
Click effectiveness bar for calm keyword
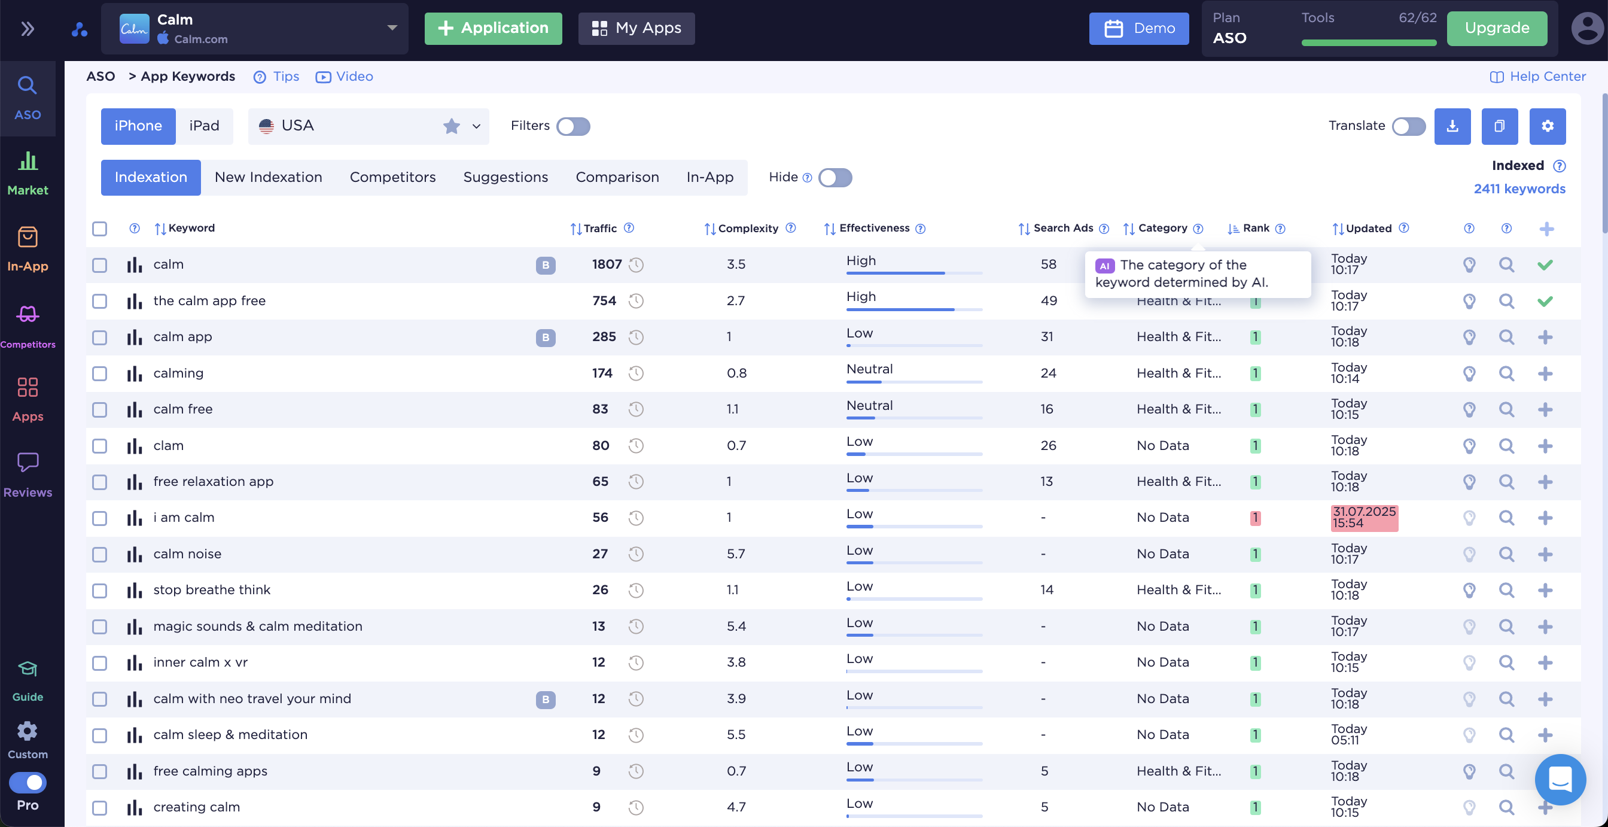point(914,273)
